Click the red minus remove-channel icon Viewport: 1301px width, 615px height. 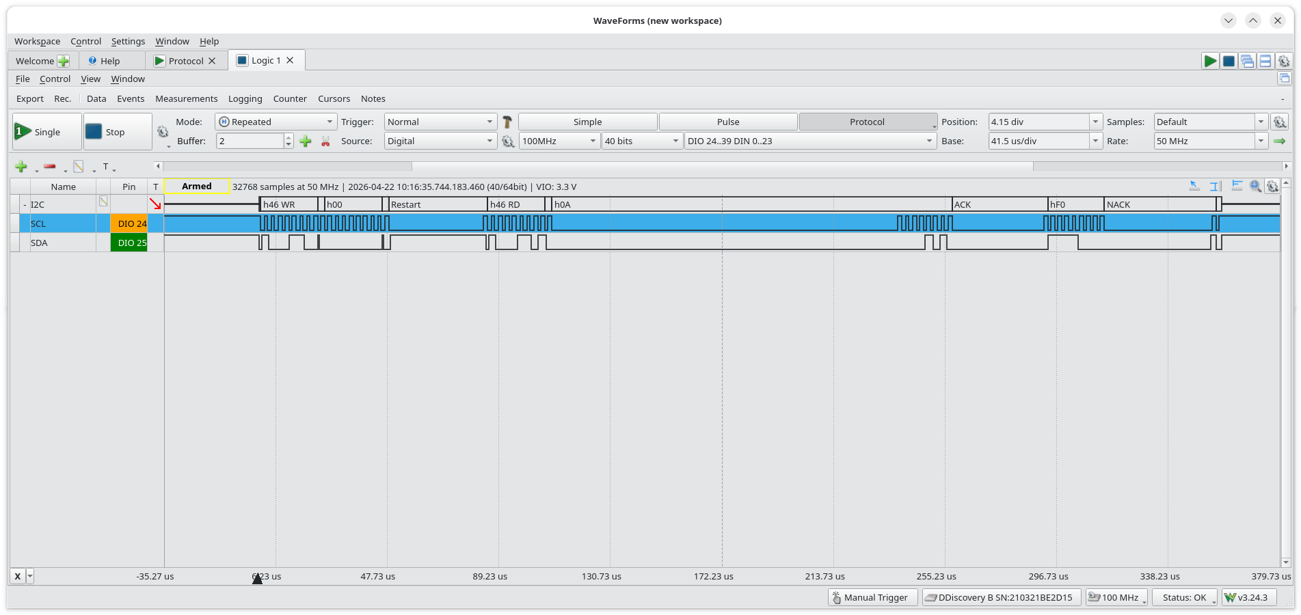click(x=50, y=166)
